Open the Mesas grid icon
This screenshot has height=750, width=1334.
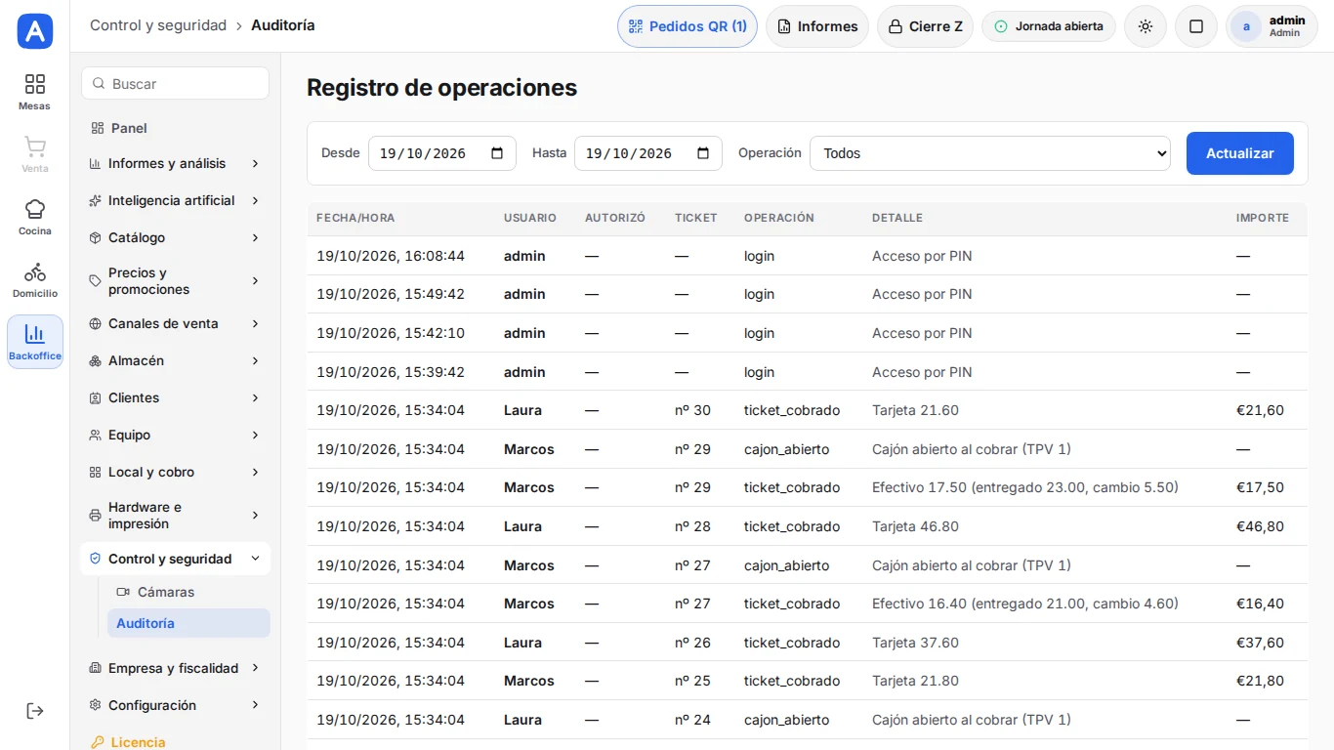click(35, 84)
